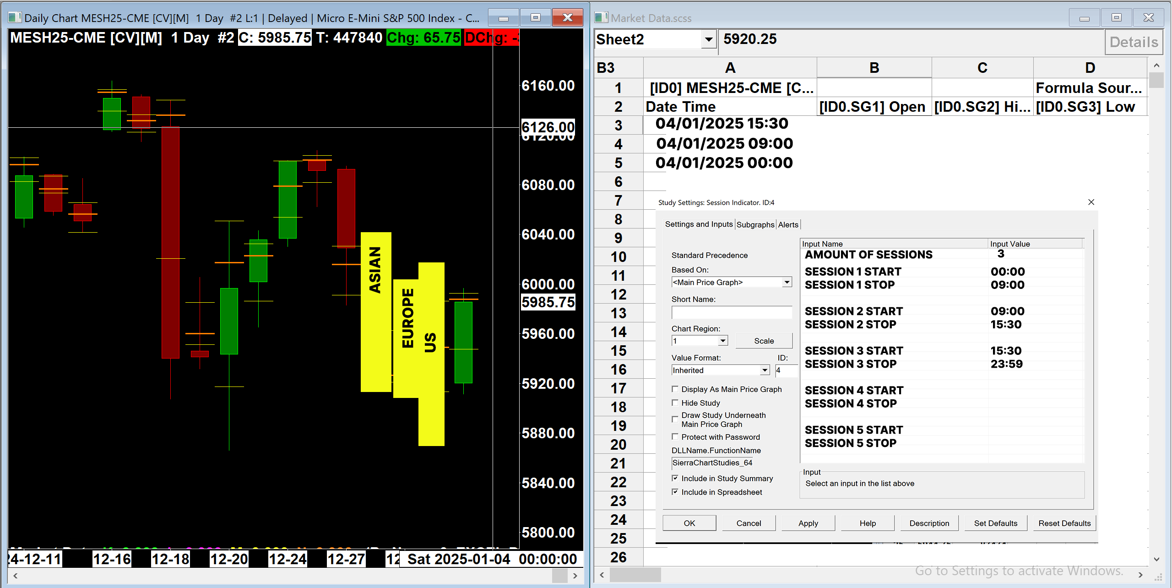Enable Hide Study checkbox
Image resolution: width=1172 pixels, height=588 pixels.
point(675,403)
